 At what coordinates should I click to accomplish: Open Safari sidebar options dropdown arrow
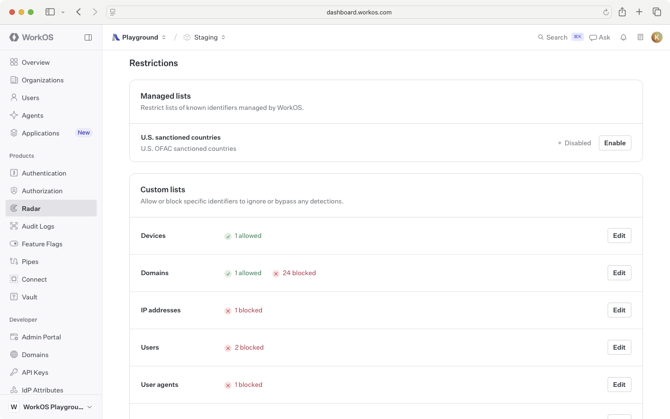coord(63,12)
